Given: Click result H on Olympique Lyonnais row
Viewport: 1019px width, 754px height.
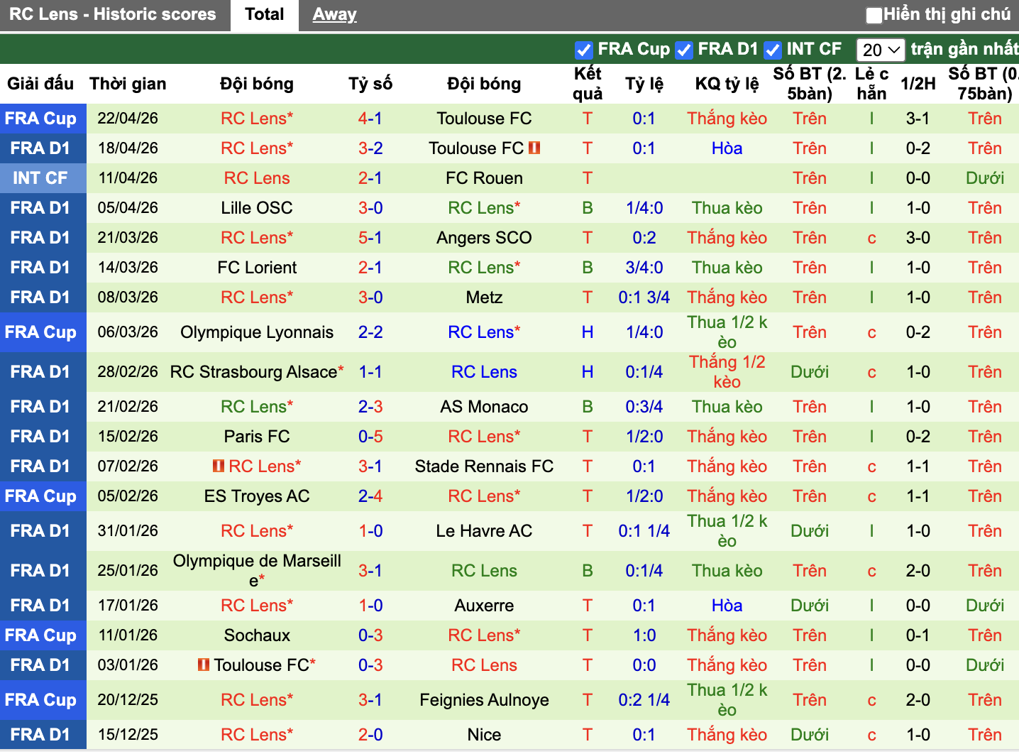Looking at the screenshot, I should pyautogui.click(x=588, y=332).
